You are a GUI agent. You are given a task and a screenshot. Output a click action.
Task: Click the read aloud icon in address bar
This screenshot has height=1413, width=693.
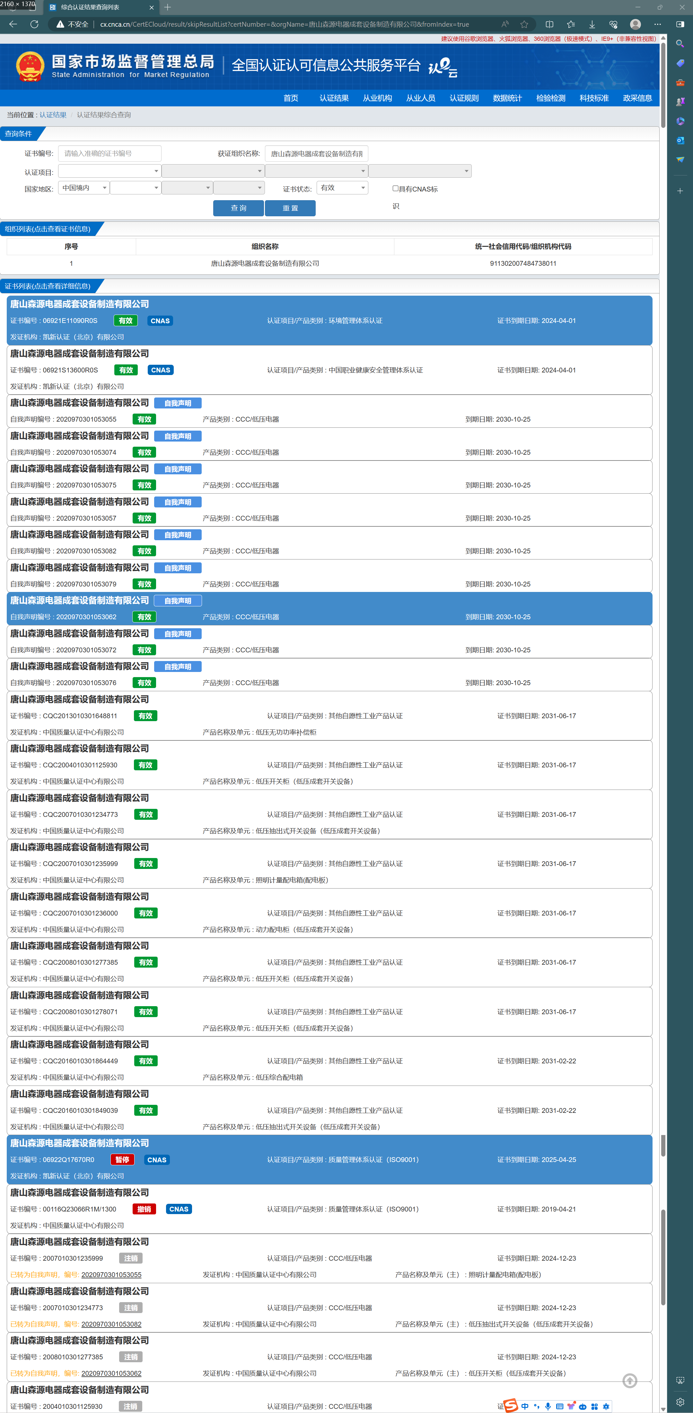(x=505, y=24)
